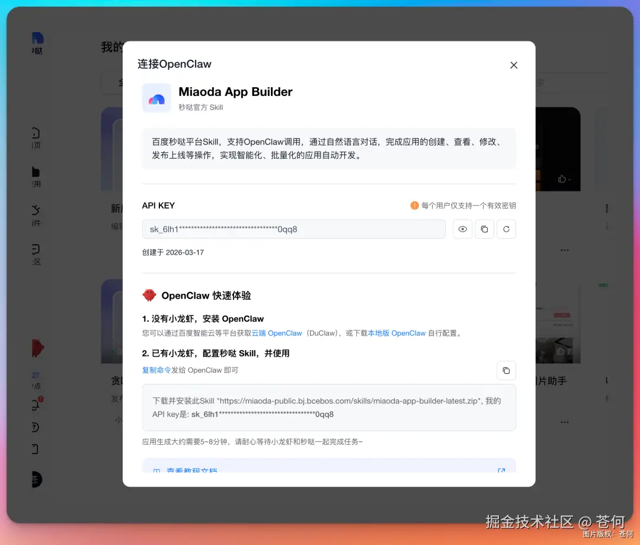Open the help icon near the sidebar bottom
The image size is (640, 545).
click(34, 427)
